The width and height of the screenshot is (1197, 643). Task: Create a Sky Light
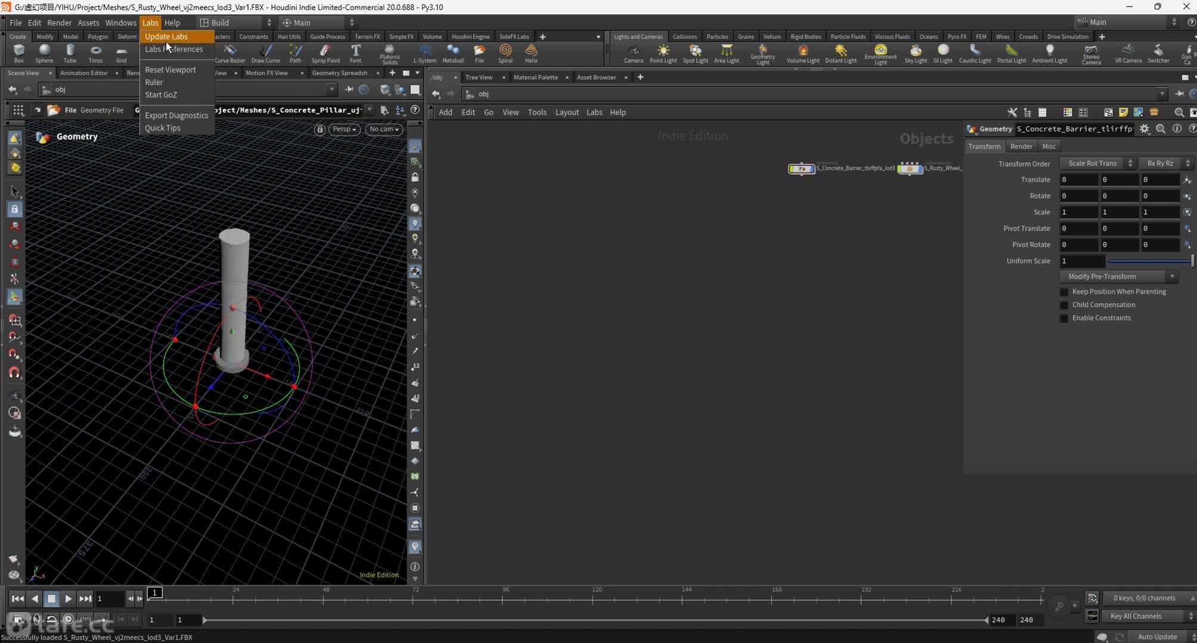pos(916,53)
